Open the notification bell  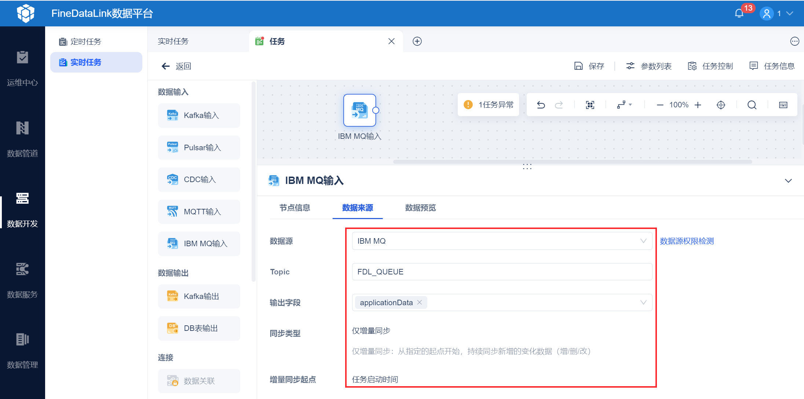pyautogui.click(x=739, y=14)
